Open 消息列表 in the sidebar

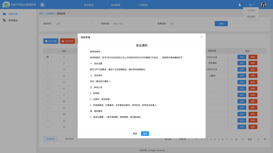pyautogui.click(x=13, y=14)
